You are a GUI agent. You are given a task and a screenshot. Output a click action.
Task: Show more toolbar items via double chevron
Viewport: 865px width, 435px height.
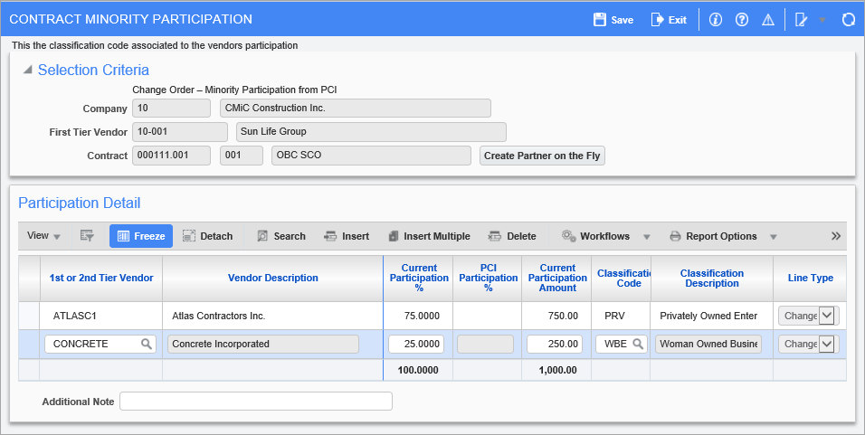pyautogui.click(x=836, y=236)
